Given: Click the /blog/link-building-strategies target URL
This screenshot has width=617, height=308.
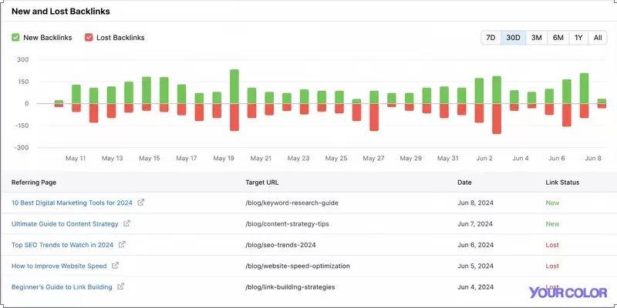Looking at the screenshot, I should point(290,287).
